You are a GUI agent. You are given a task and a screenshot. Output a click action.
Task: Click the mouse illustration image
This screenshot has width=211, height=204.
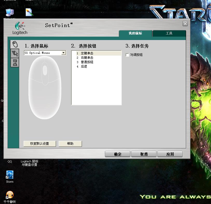pyautogui.click(x=45, y=87)
